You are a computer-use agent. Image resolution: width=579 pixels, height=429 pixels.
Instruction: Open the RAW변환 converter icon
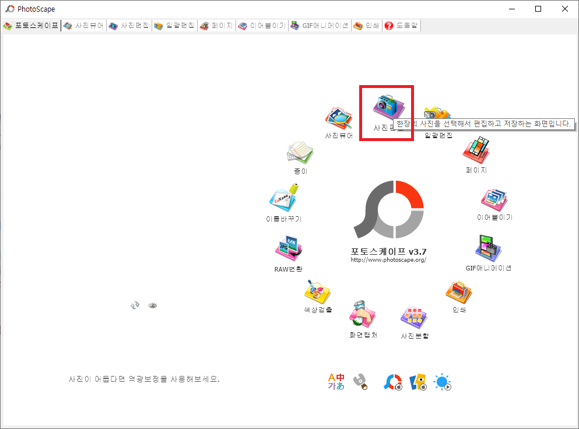coord(289,248)
